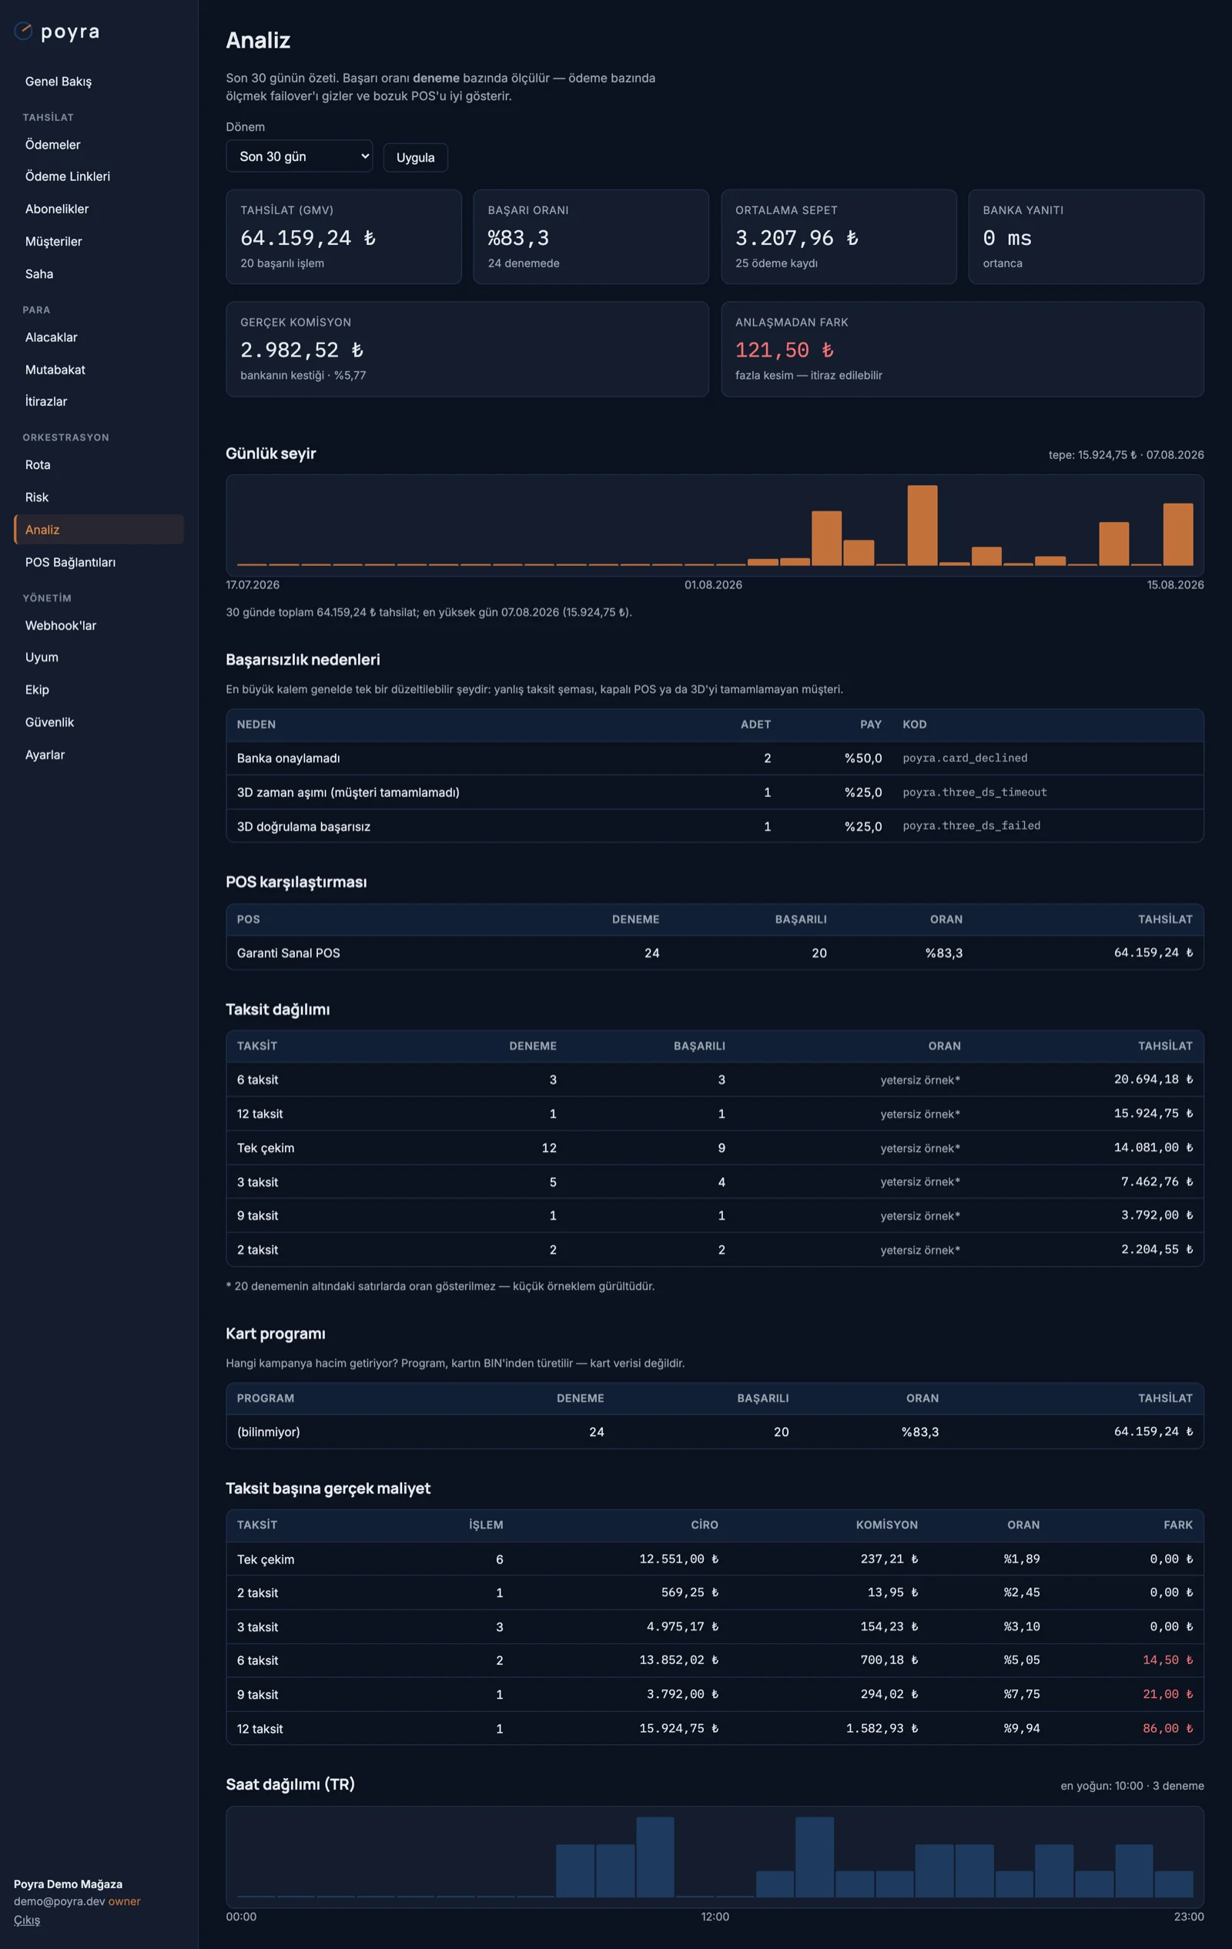Select the Banka onaylamadı failure row

(x=715, y=759)
